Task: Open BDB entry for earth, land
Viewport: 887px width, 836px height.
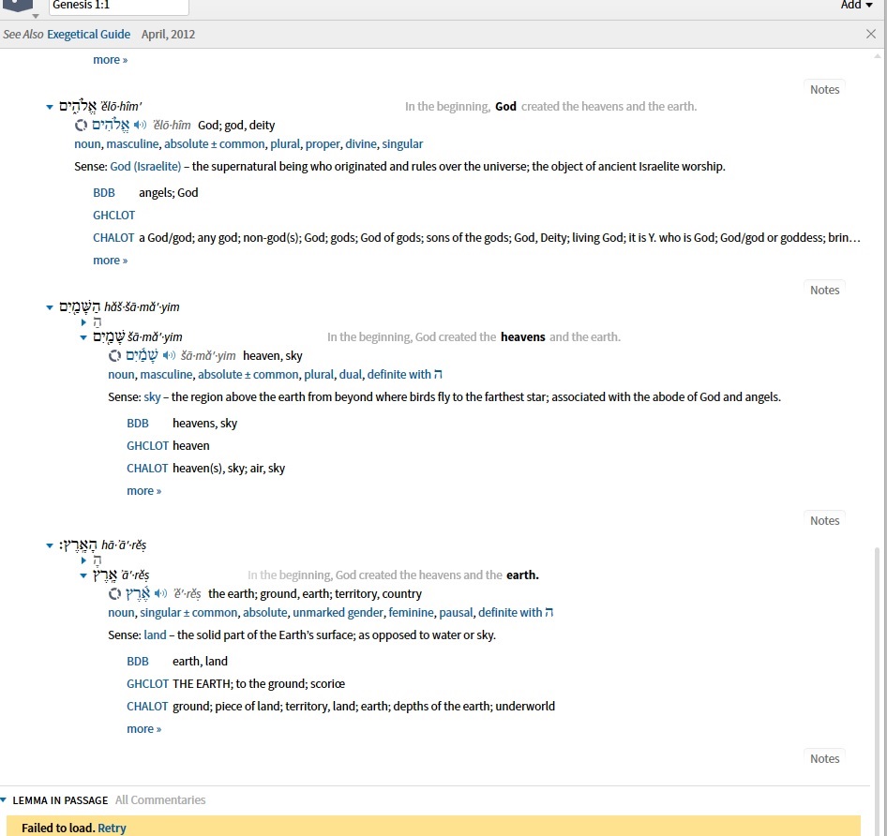Action: 138,662
